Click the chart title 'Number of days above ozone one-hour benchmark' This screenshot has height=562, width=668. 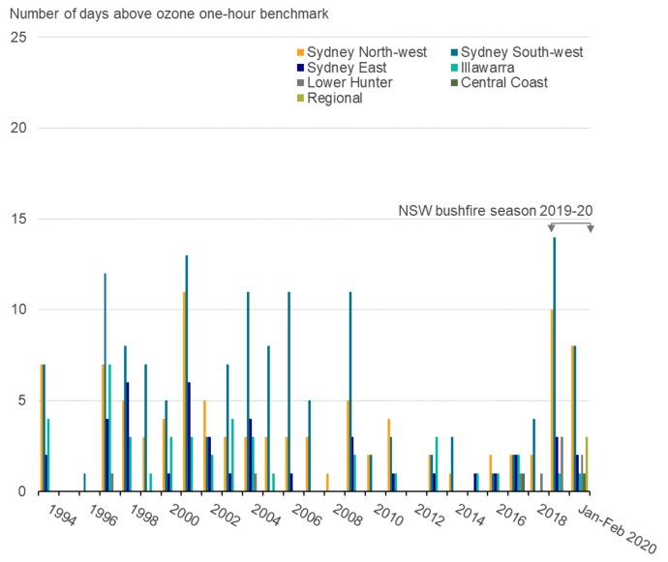point(169,15)
